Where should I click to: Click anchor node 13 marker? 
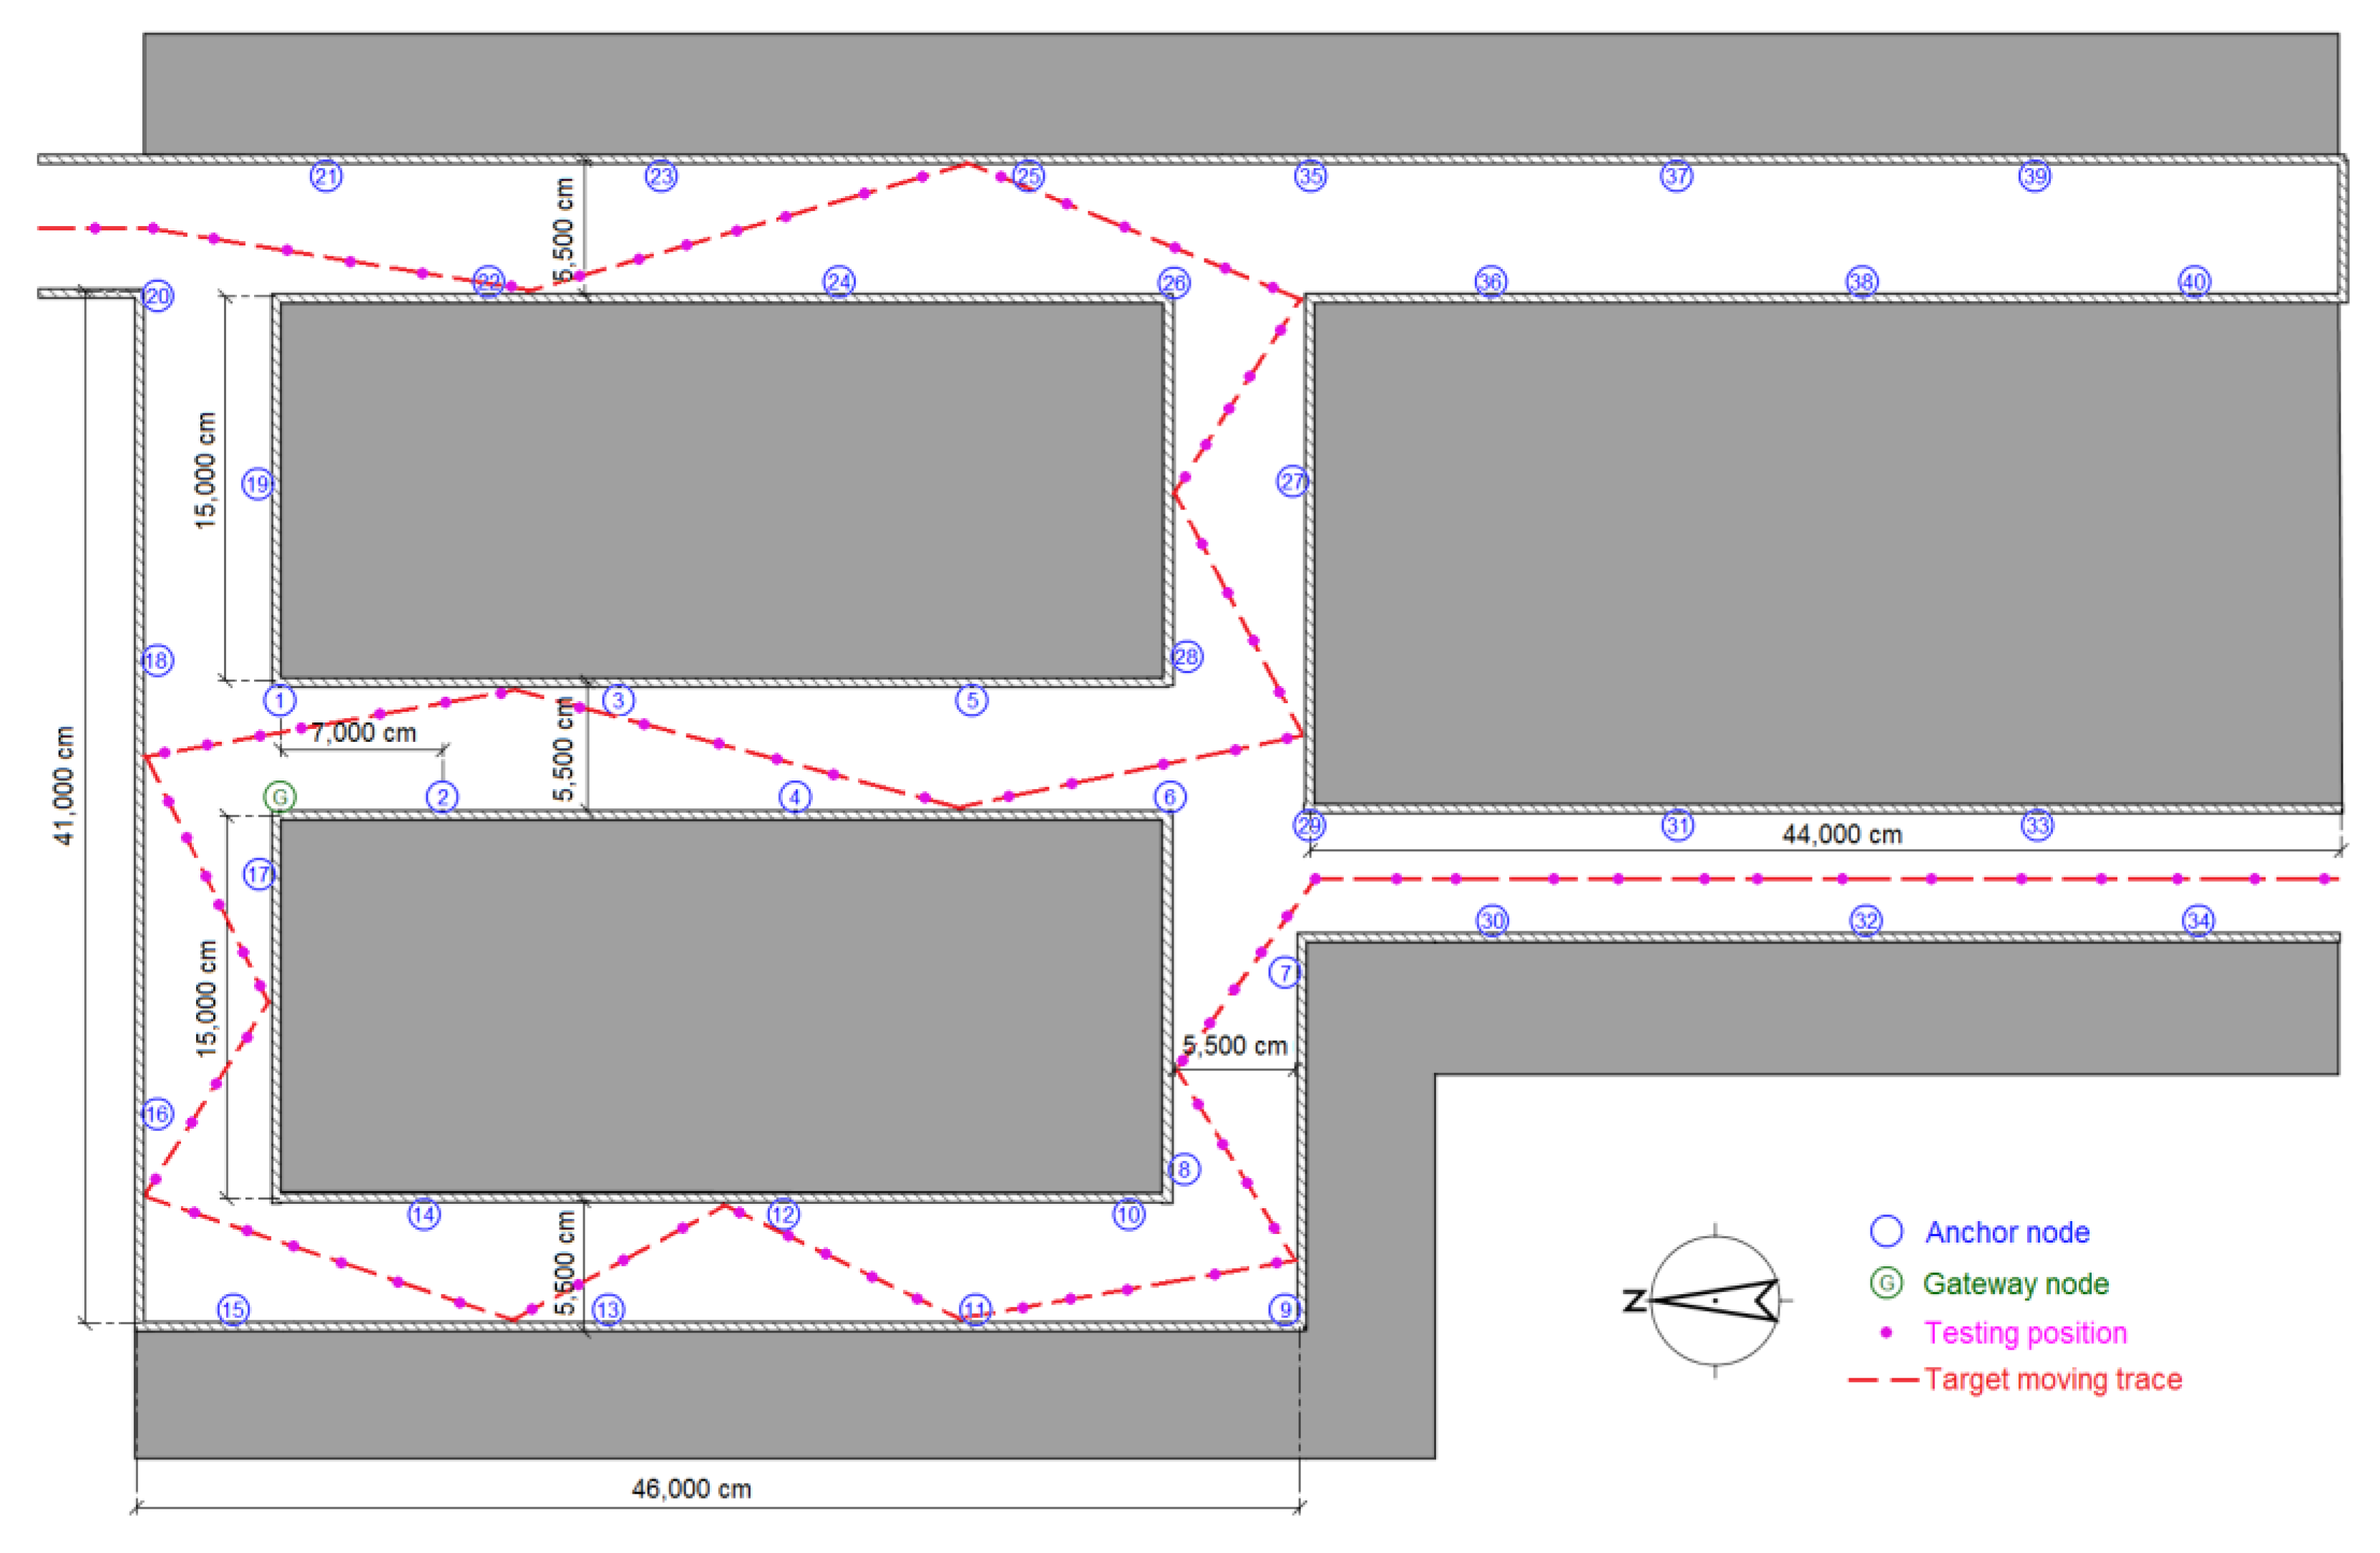pos(608,1309)
